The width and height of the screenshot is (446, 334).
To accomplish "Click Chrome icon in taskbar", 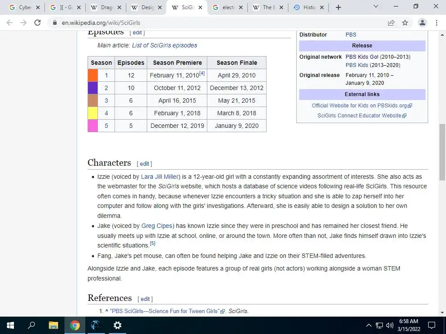I will point(74,325).
